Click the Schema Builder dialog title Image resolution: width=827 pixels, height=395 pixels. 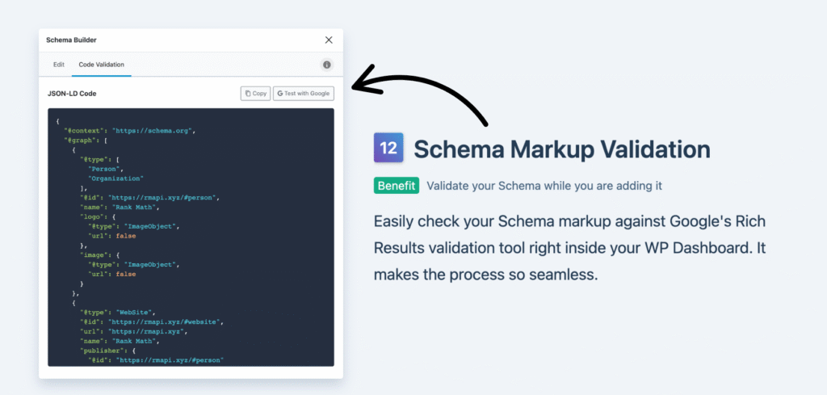click(73, 40)
